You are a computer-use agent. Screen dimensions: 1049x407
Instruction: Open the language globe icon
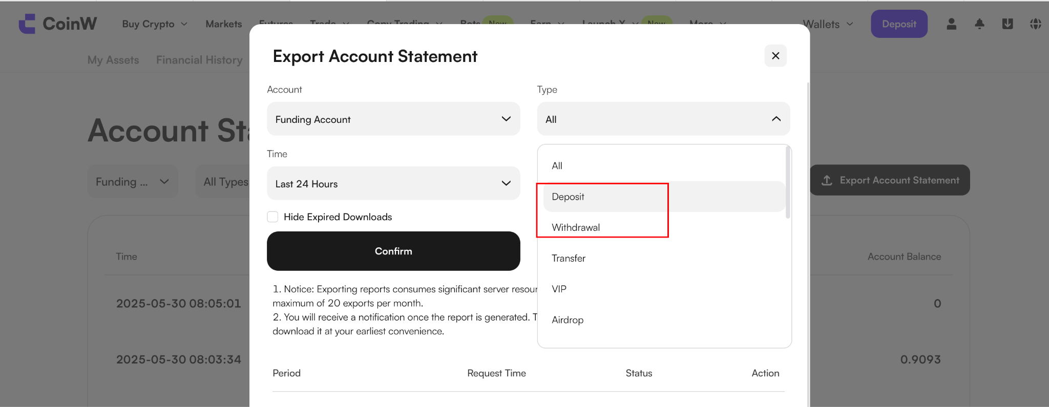pyautogui.click(x=1036, y=24)
